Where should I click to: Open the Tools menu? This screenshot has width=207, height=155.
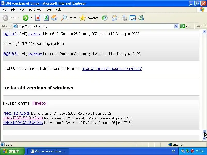tap(48, 10)
